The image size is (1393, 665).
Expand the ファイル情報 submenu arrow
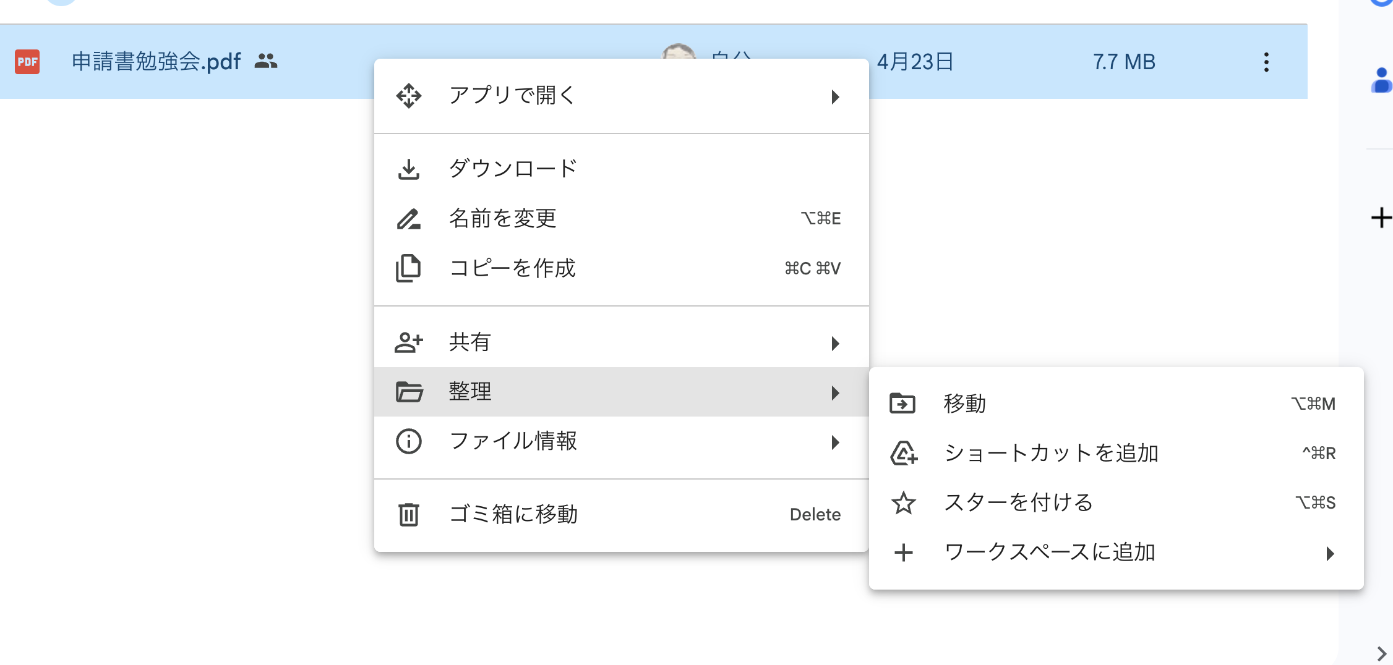(835, 442)
